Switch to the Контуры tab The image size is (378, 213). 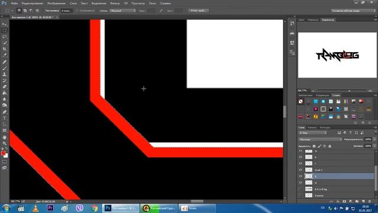(325, 128)
